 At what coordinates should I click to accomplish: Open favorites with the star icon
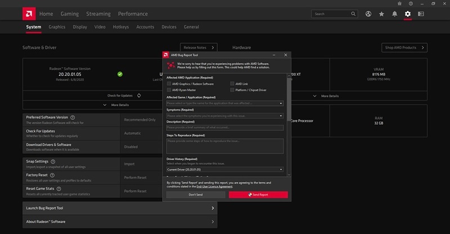pyautogui.click(x=381, y=13)
